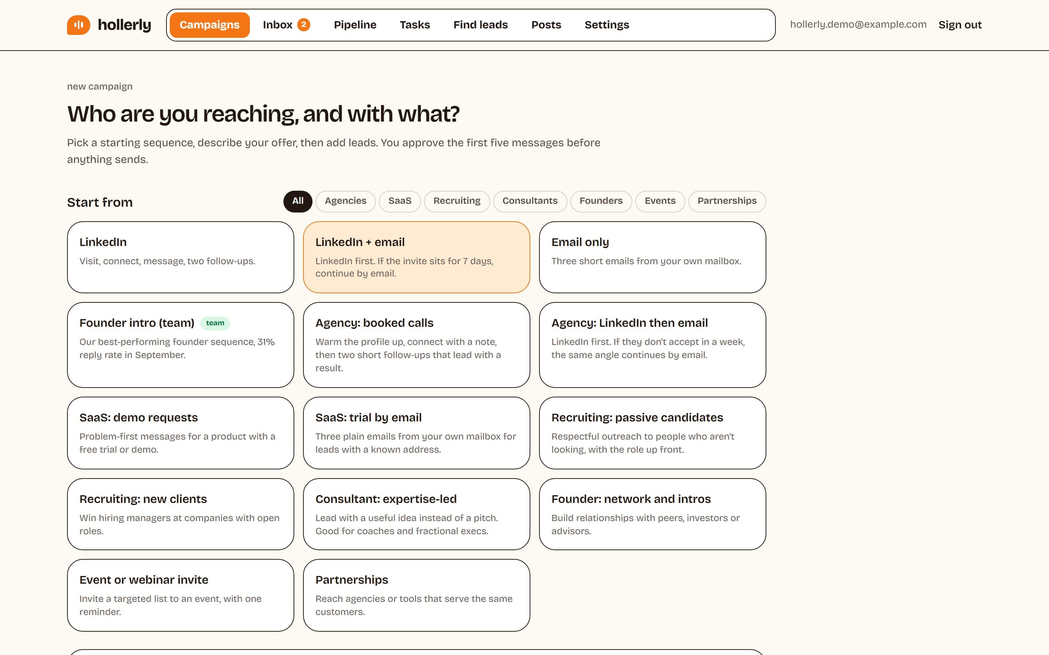
Task: Filter templates by Events
Action: click(x=660, y=201)
